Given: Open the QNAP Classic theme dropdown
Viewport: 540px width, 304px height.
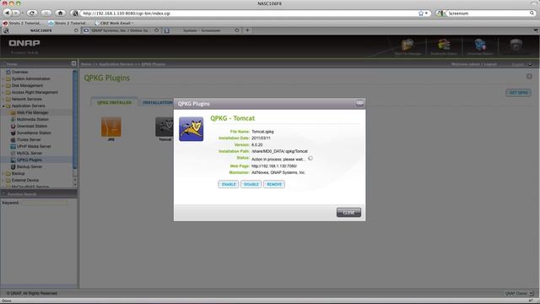Looking at the screenshot, I should pyautogui.click(x=519, y=293).
